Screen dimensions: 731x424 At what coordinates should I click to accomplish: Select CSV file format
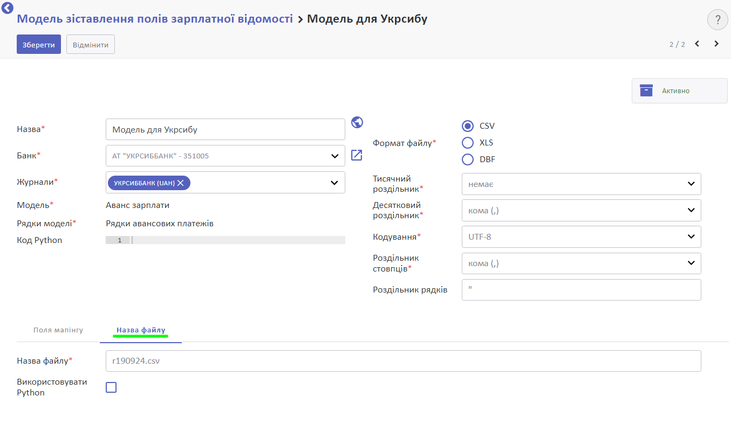point(468,126)
